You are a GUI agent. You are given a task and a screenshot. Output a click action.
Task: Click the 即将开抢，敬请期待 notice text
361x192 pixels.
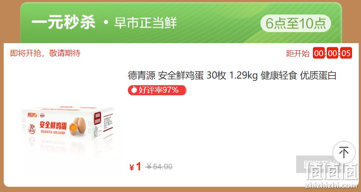point(45,53)
